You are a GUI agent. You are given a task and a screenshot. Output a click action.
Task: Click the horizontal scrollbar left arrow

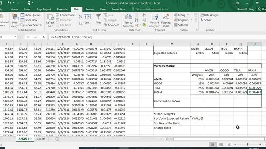pos(166,139)
